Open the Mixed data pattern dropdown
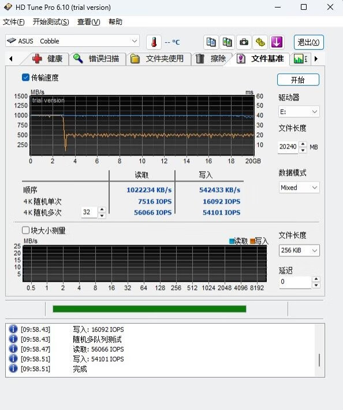The height and width of the screenshot is (410, 343). 299,187
